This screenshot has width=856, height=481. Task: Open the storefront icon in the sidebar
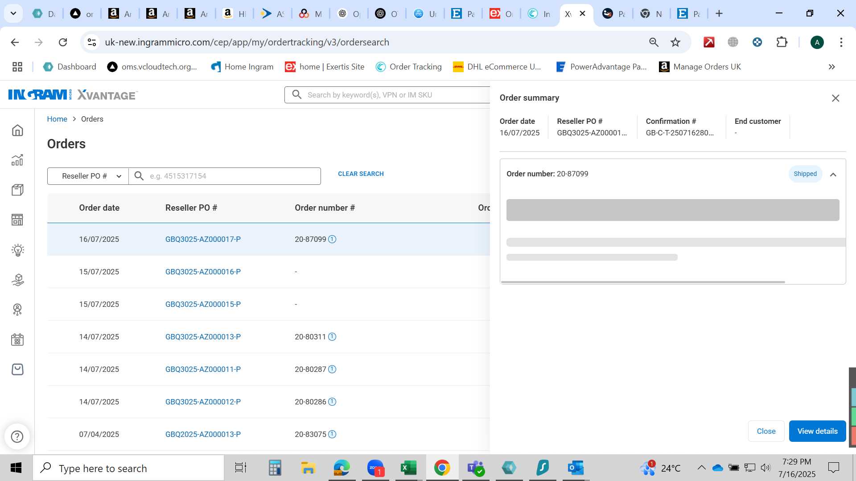click(x=17, y=220)
